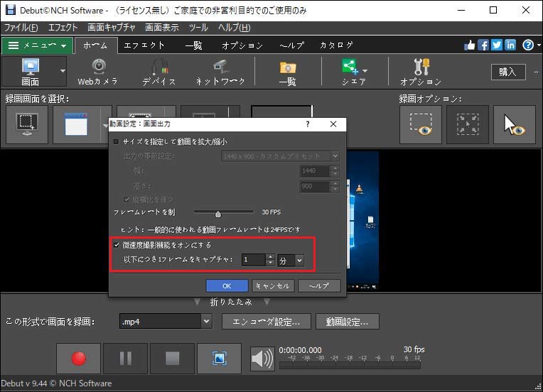Toggle center recording on cursor option
Screen dimensions: 543x392
[x=468, y=124]
